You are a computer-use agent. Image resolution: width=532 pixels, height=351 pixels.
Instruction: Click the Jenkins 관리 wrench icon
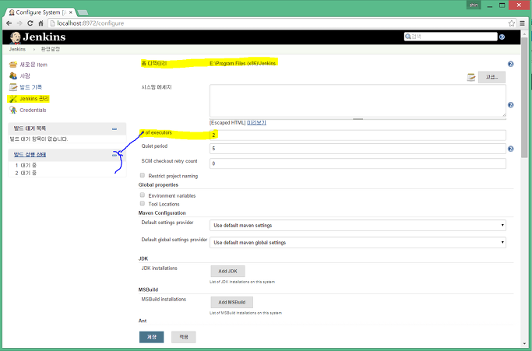coord(13,99)
